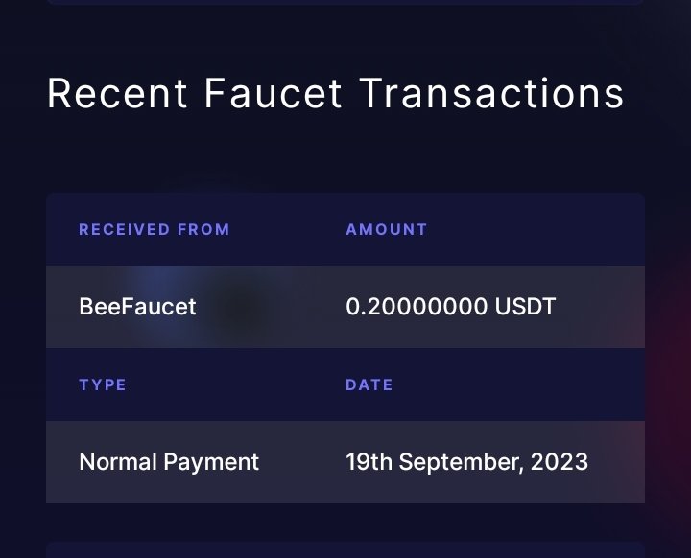Click the word September in date cell
This screenshot has height=558, width=691.
pyautogui.click(x=462, y=463)
